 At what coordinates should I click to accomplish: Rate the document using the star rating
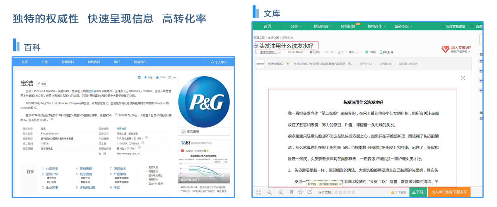coord(345,193)
